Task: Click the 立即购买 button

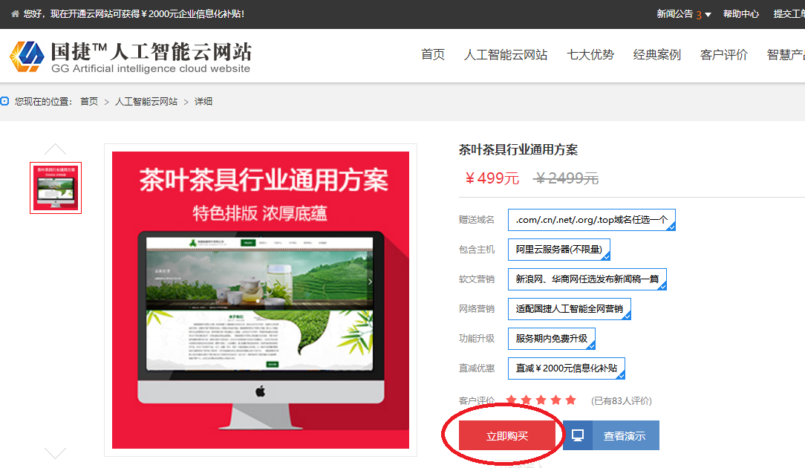Action: point(507,436)
